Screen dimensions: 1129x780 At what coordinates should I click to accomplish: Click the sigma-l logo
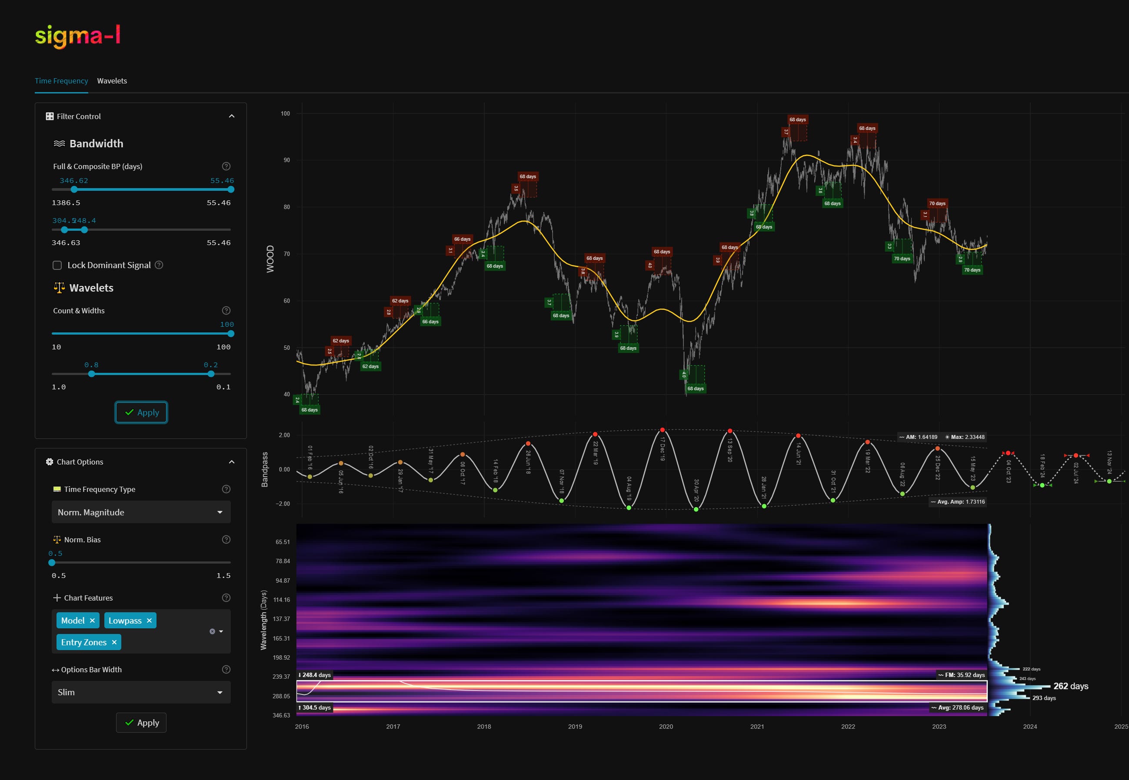[78, 37]
